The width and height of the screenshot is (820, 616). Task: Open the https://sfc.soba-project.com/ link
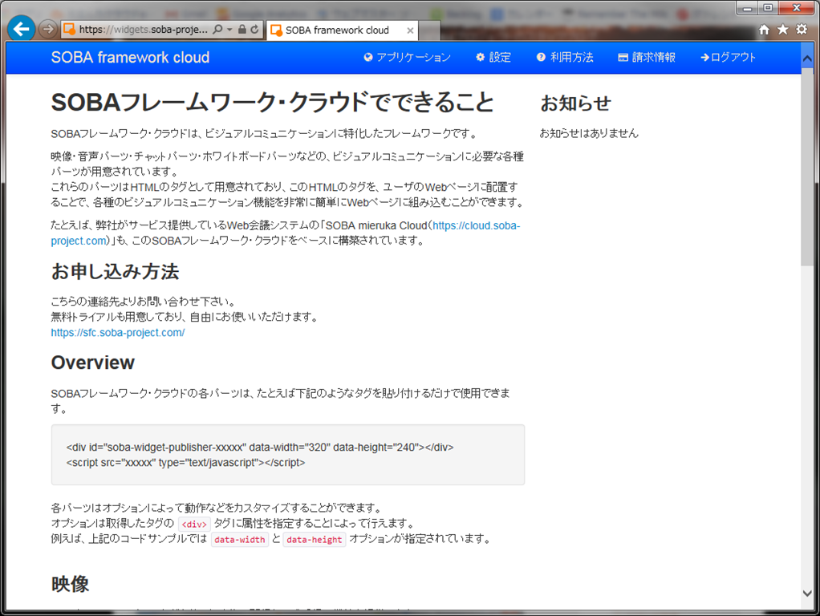[118, 333]
